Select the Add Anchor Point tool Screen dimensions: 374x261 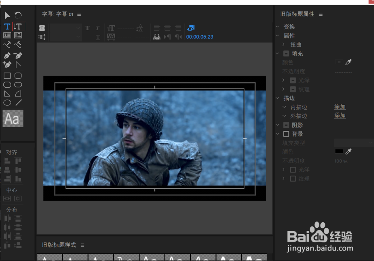click(x=7, y=65)
